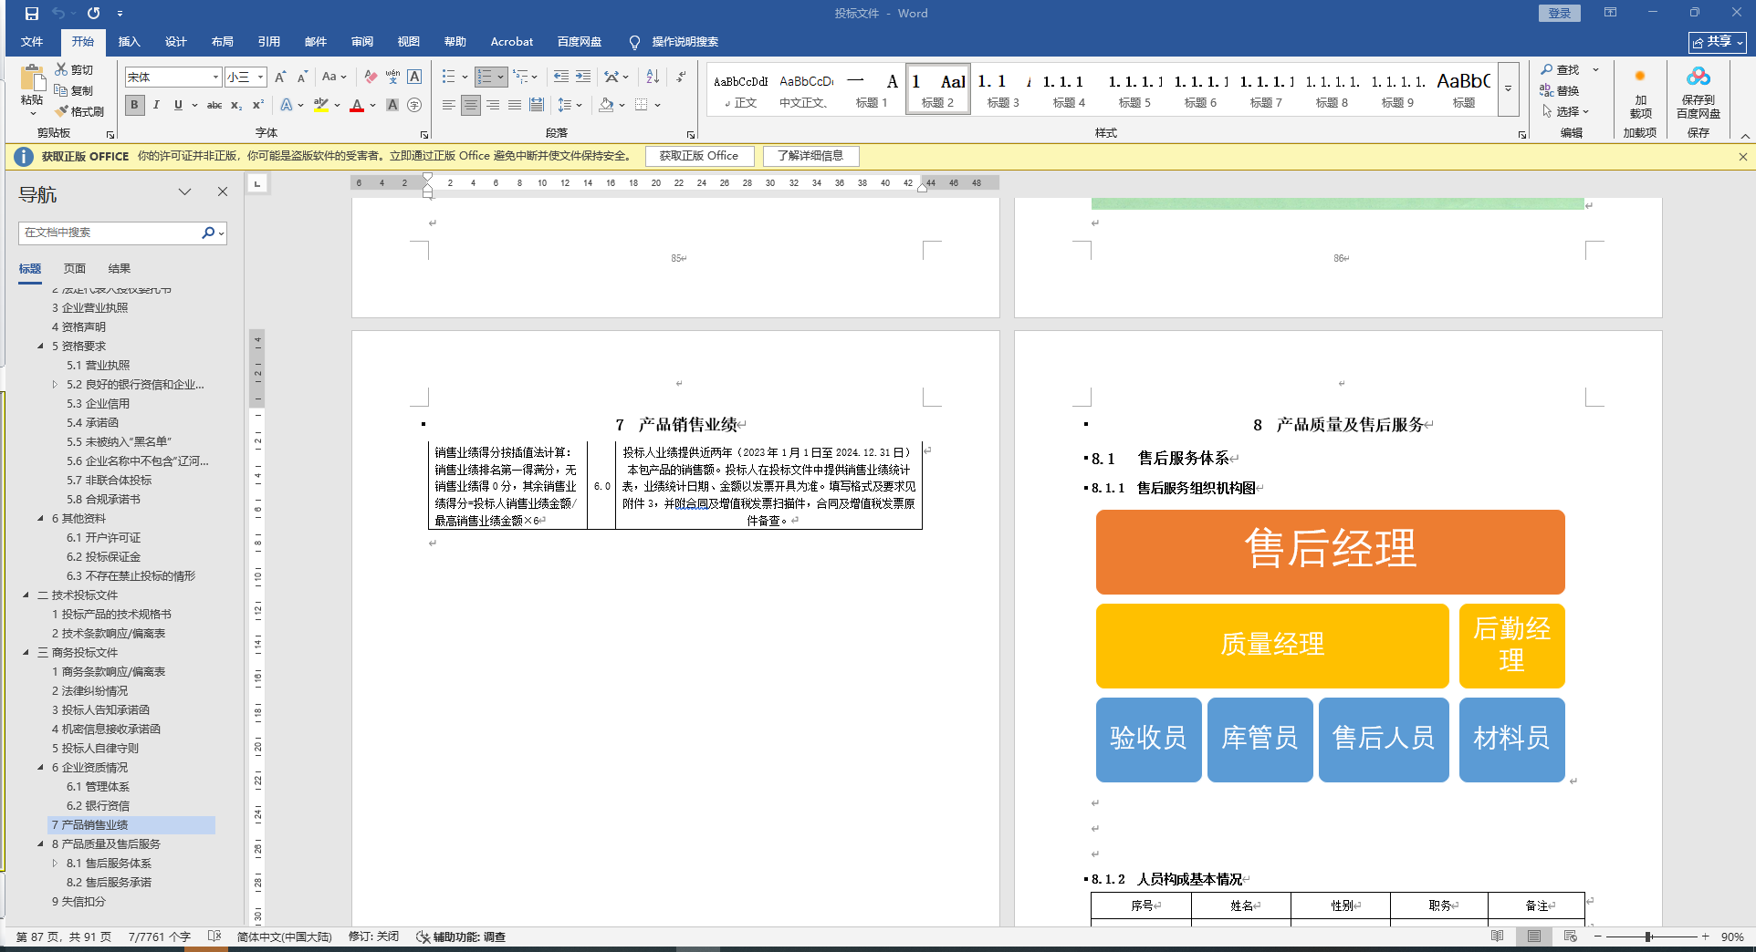Toggle center alignment

(471, 105)
